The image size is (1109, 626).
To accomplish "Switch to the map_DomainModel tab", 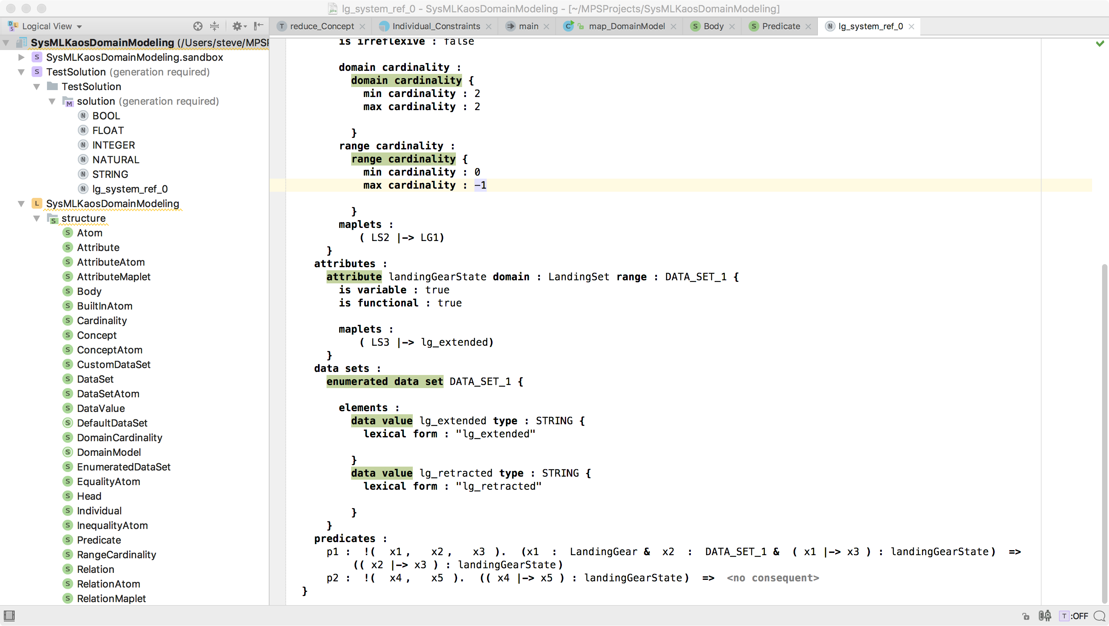I will point(627,26).
